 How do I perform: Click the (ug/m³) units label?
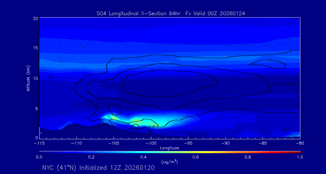pyautogui.click(x=170, y=162)
